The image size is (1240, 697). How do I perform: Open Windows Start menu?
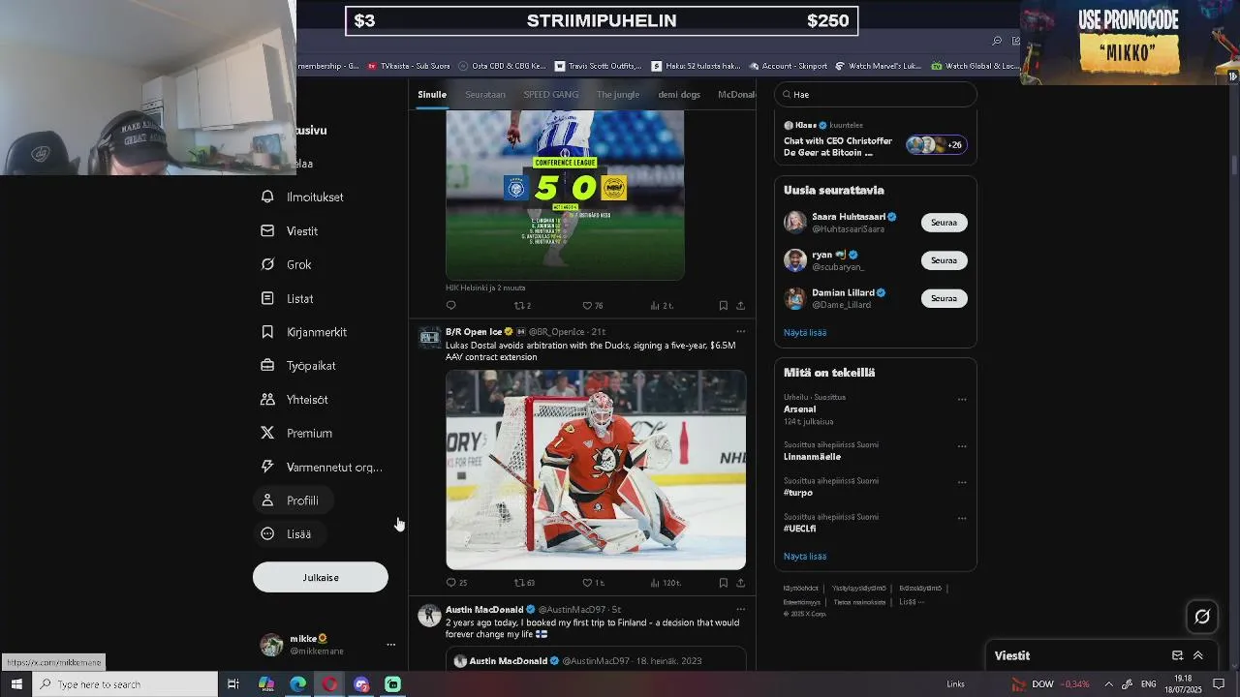(16, 684)
